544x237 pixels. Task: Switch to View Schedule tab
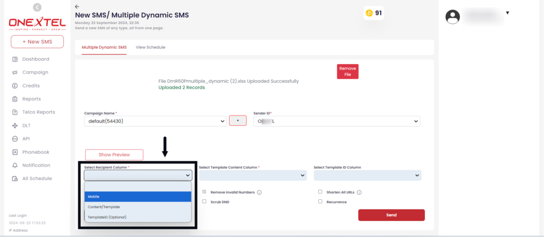[150, 47]
